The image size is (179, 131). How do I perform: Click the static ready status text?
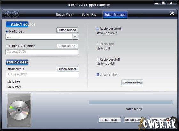tap(134, 109)
